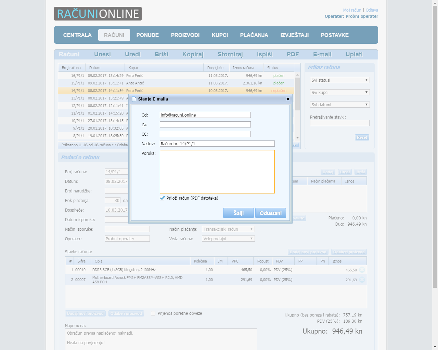
Task: Expand the Svi kupci filter dropdown
Action: 339,92
